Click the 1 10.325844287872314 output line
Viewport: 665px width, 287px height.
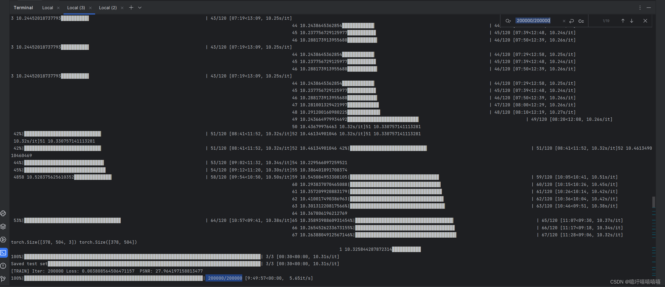tap(365, 249)
